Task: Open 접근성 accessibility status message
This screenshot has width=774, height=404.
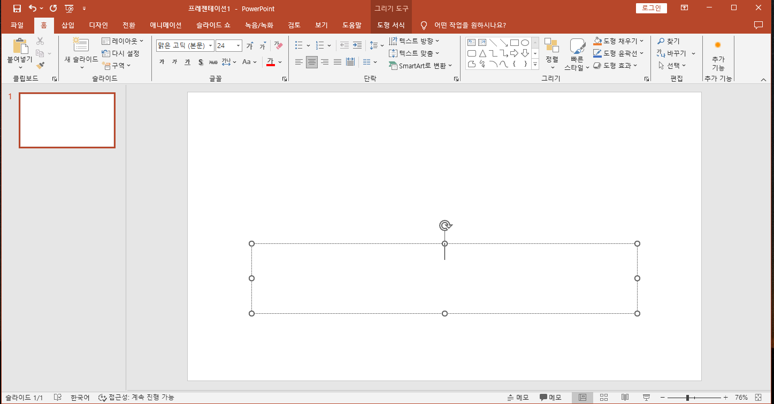Action: (136, 398)
